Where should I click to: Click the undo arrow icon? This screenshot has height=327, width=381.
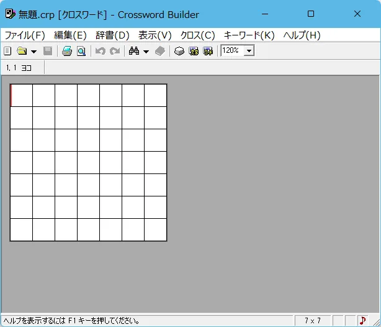pos(100,51)
